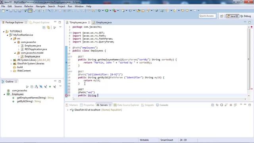Click the Quick Access search field
The height and width of the screenshot is (143, 254).
[x=207, y=16]
